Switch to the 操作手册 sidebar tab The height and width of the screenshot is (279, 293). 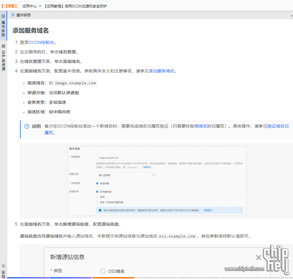point(3,26)
